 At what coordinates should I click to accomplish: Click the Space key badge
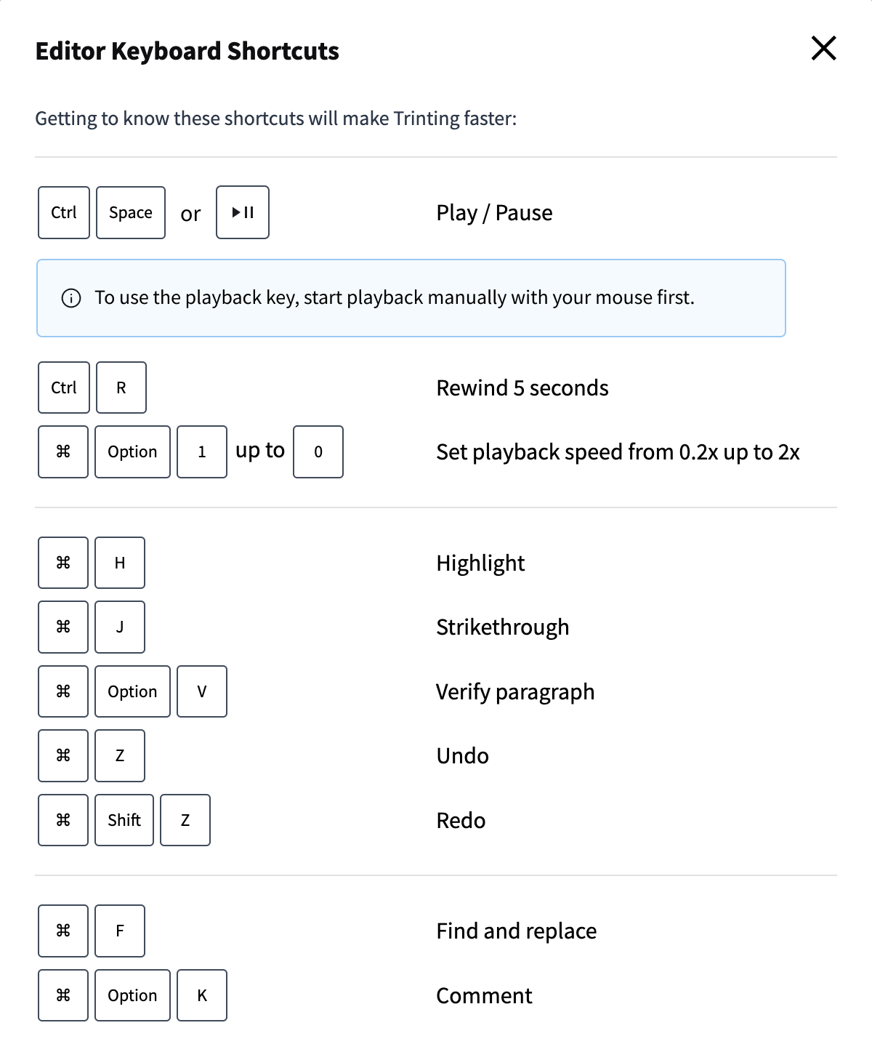click(x=131, y=212)
